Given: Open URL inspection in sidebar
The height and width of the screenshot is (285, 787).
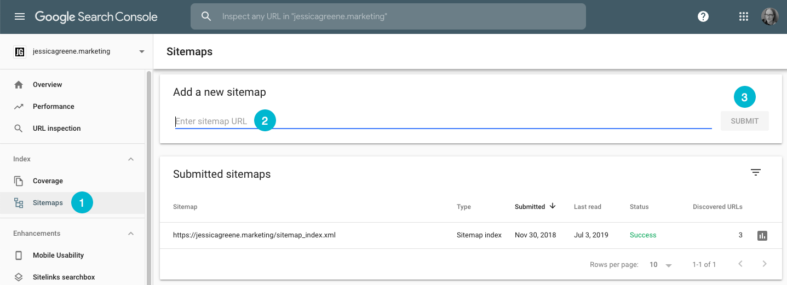Looking at the screenshot, I should coord(72,129).
